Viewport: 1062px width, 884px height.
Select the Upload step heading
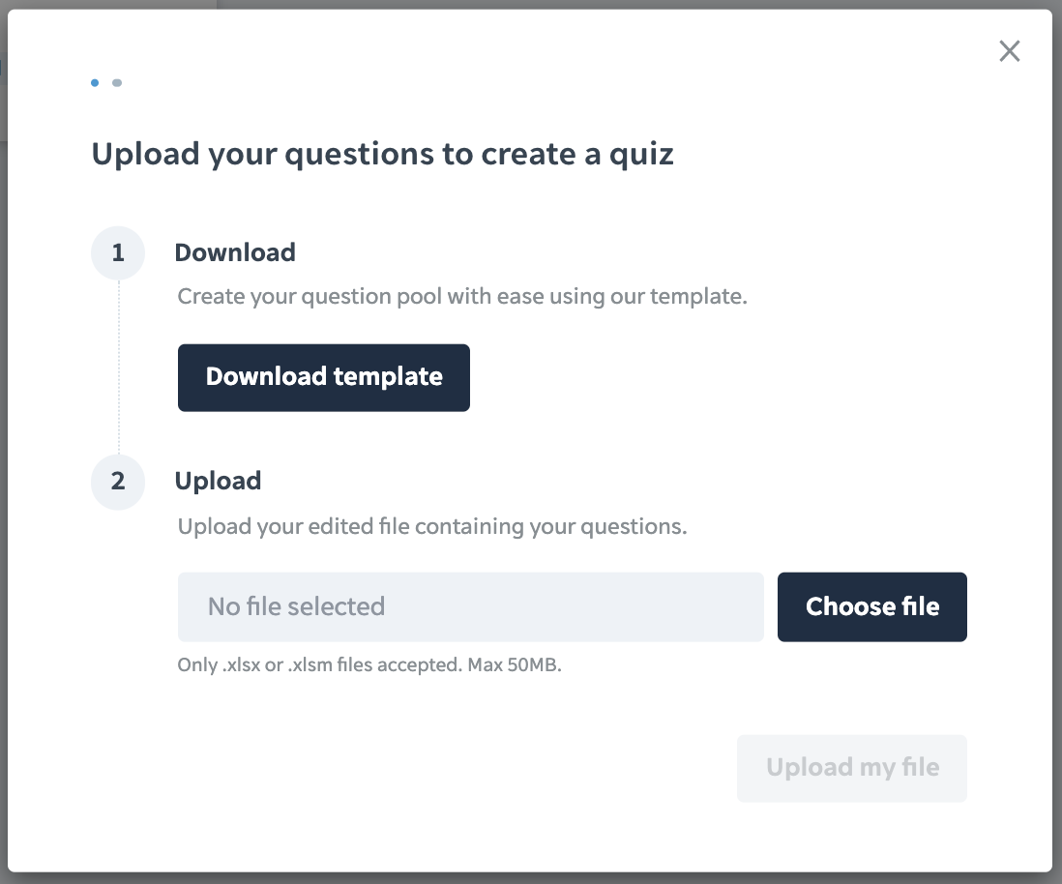click(218, 481)
